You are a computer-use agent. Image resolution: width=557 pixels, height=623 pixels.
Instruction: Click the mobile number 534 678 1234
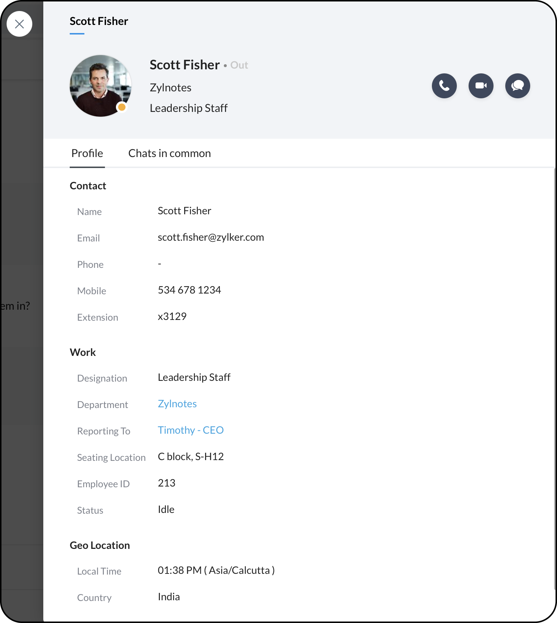[189, 290]
